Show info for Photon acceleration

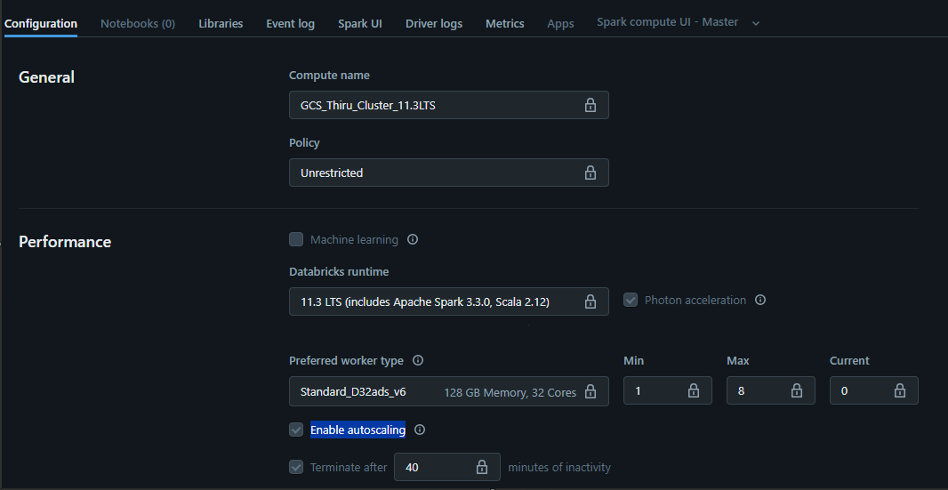(760, 300)
